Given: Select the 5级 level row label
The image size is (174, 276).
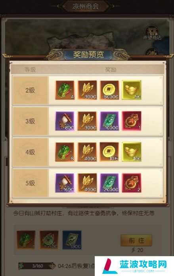Looking at the screenshot, I should tap(30, 183).
